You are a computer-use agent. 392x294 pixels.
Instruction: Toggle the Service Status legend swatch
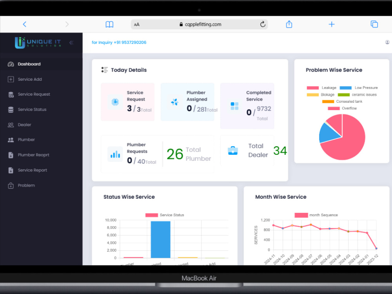[152, 215]
